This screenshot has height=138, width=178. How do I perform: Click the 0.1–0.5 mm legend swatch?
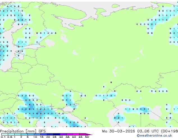5,134
